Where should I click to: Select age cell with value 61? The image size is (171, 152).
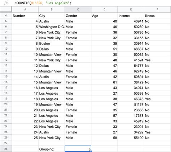(104, 82)
